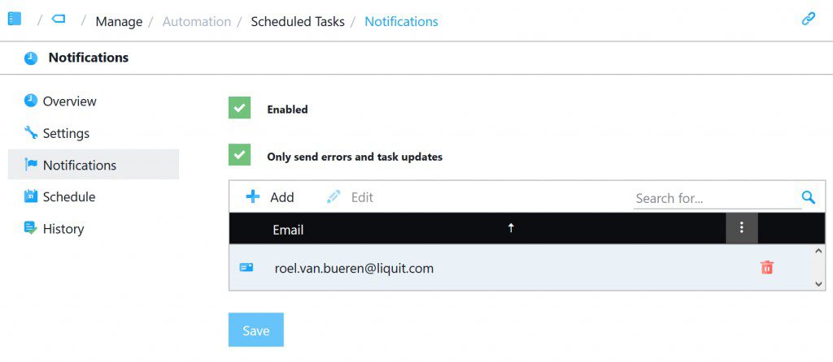This screenshot has width=833, height=362.
Task: Click the copy link icon
Action: tap(808, 19)
